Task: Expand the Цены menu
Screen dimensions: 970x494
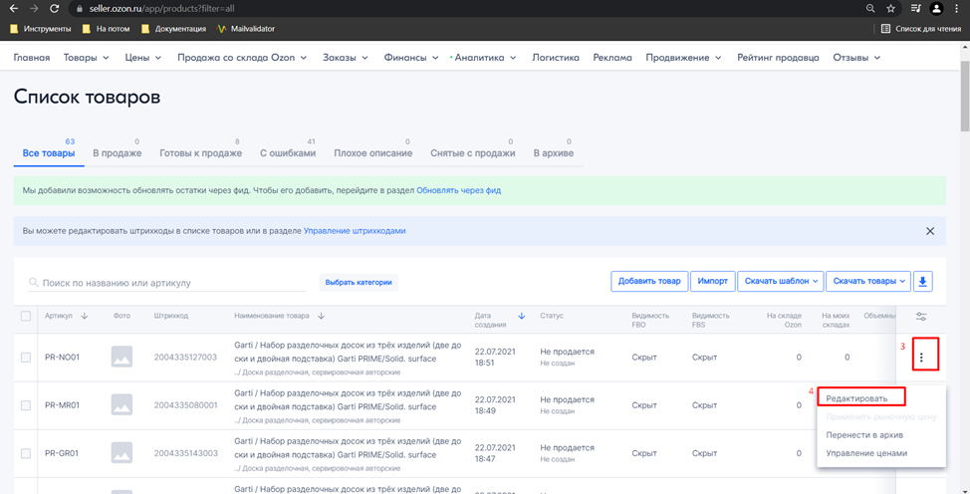Action: click(142, 58)
